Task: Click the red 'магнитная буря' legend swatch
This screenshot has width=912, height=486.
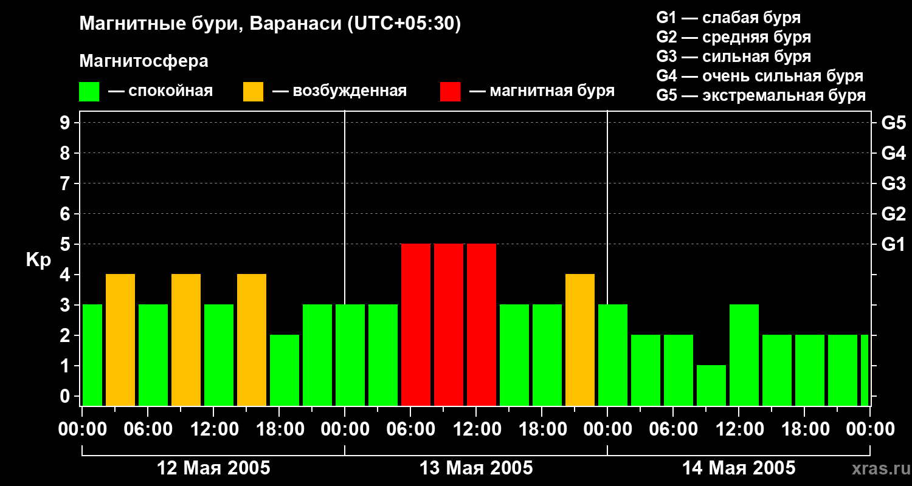Action: [450, 91]
